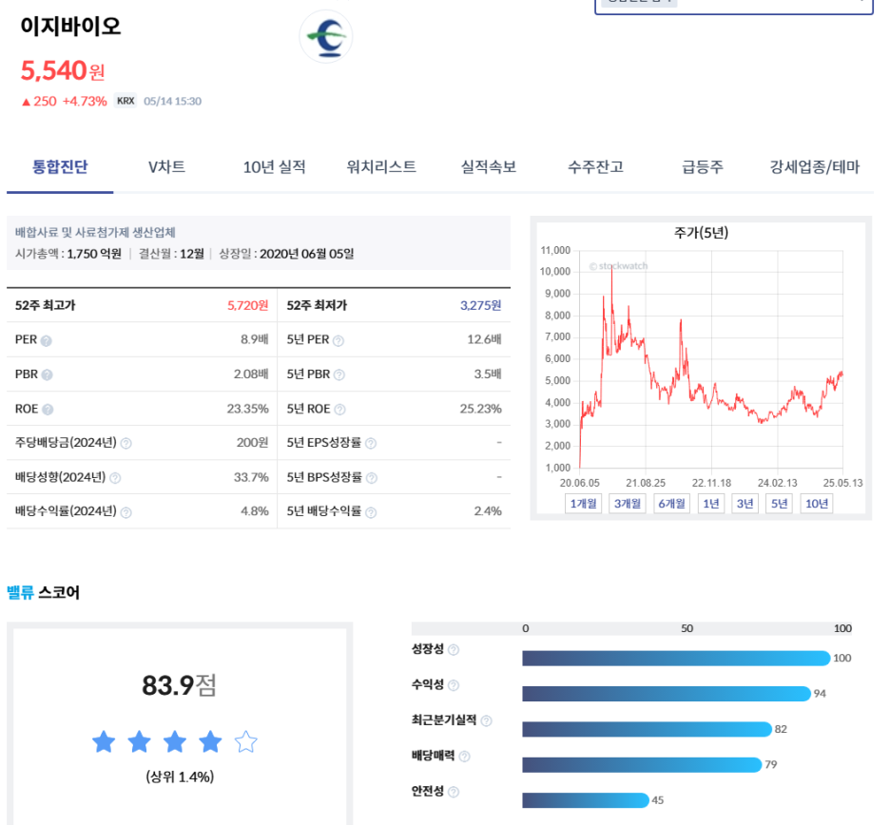The width and height of the screenshot is (890, 825).
Task: Click the 52주 최고가 value 5,720원
Action: (x=247, y=305)
